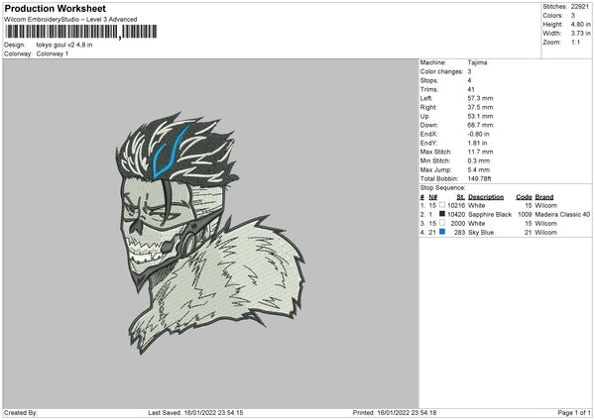The image size is (595, 420).
Task: Click the Stitches value 22921
Action: click(x=579, y=7)
